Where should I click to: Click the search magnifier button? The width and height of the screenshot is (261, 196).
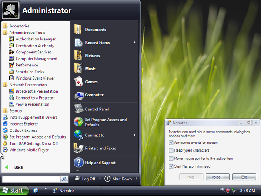click(64, 179)
